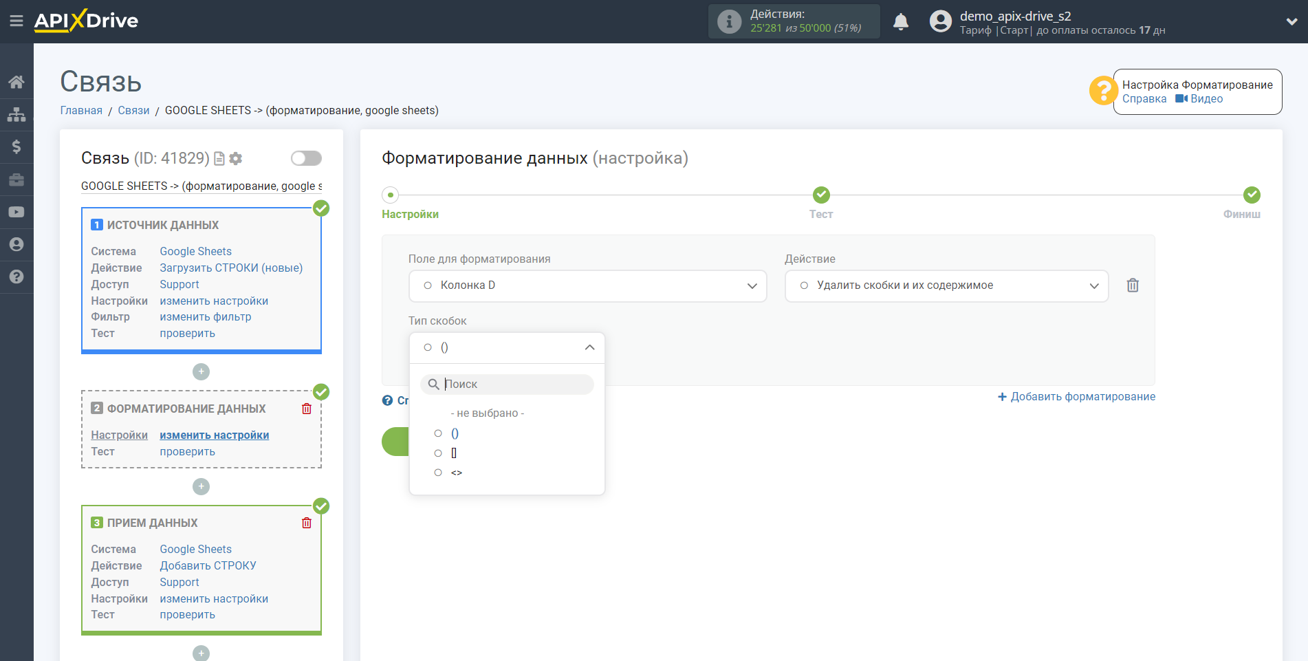Click the user avatar icon
This screenshot has height=661, width=1308.
point(941,21)
